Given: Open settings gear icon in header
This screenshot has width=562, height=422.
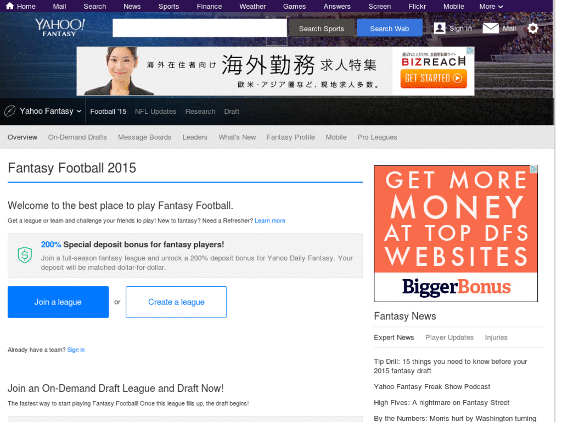Looking at the screenshot, I should tap(532, 28).
